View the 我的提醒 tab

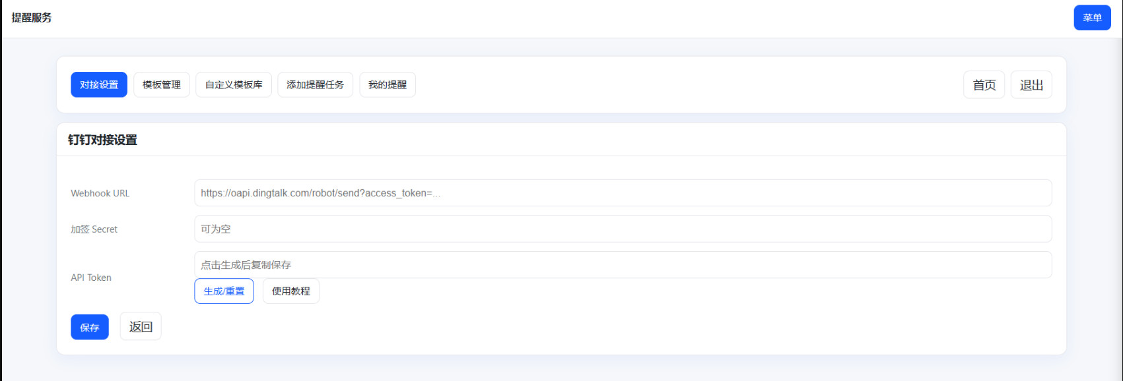coord(388,85)
